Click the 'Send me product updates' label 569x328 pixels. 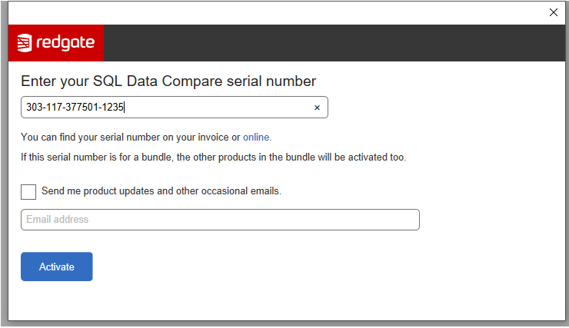[x=161, y=191]
